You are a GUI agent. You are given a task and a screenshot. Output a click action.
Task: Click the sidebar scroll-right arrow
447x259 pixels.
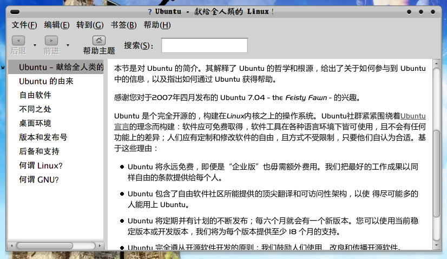click(100, 245)
